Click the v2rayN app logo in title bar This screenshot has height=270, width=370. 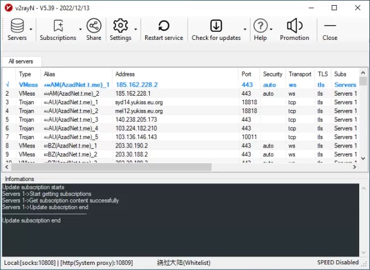tap(9, 8)
